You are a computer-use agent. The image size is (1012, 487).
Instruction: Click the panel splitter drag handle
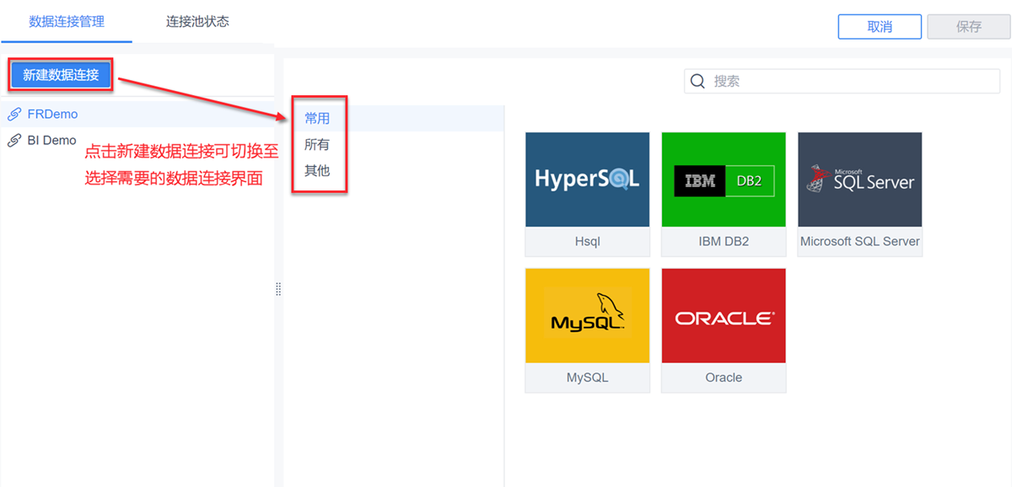click(x=278, y=289)
